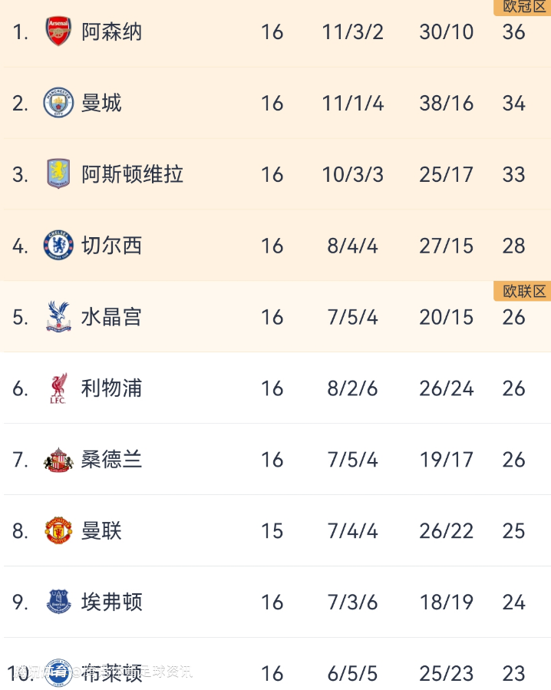Click team name 利物浦

click(111, 388)
